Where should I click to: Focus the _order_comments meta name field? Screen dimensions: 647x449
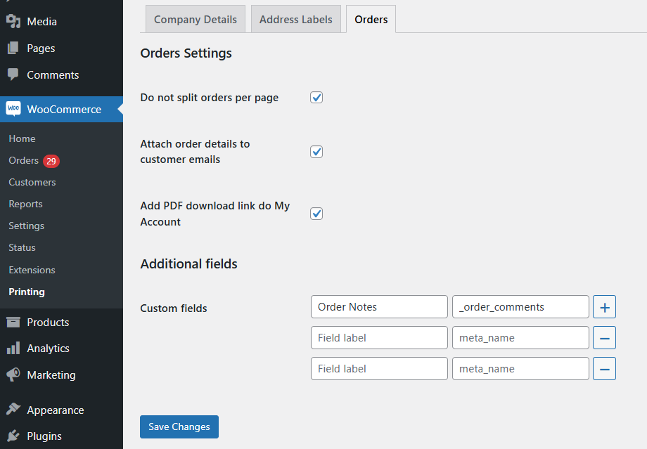520,307
